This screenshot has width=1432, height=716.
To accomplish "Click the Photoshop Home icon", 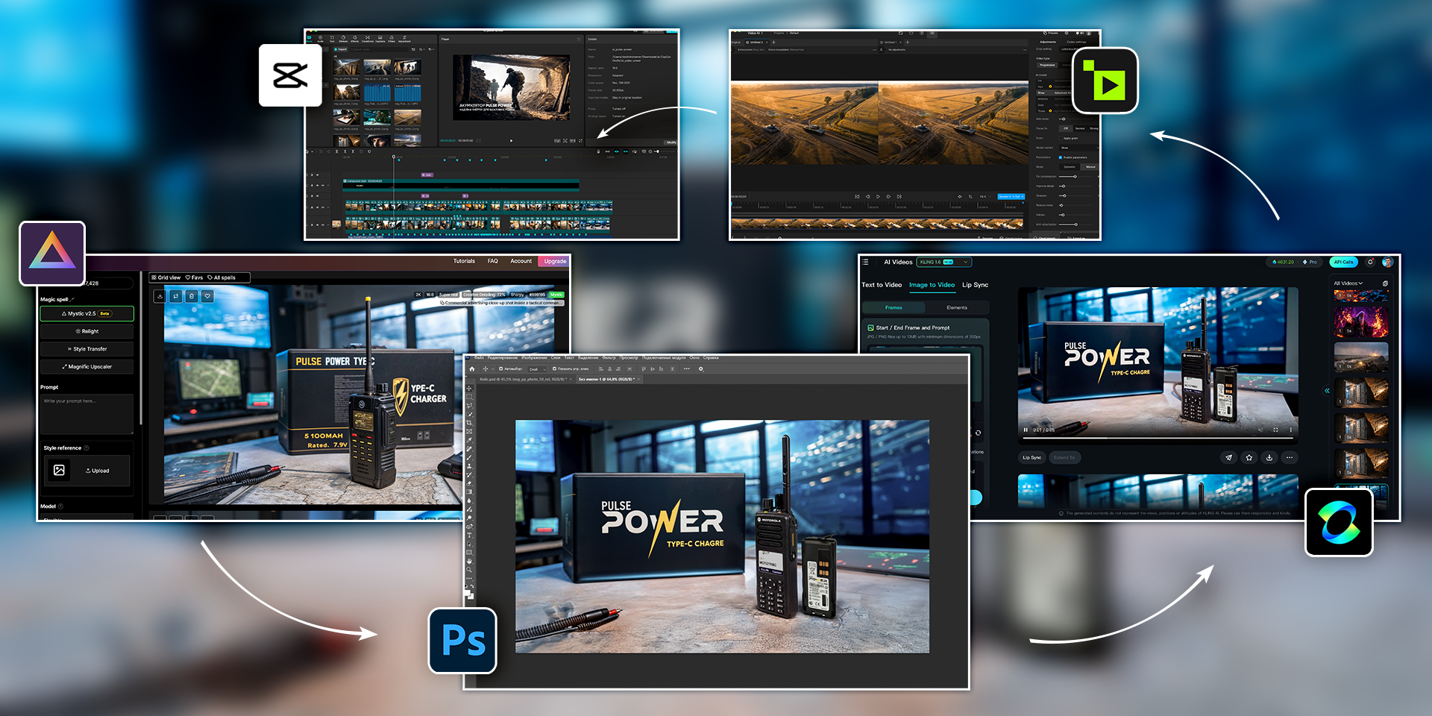I will 471,368.
